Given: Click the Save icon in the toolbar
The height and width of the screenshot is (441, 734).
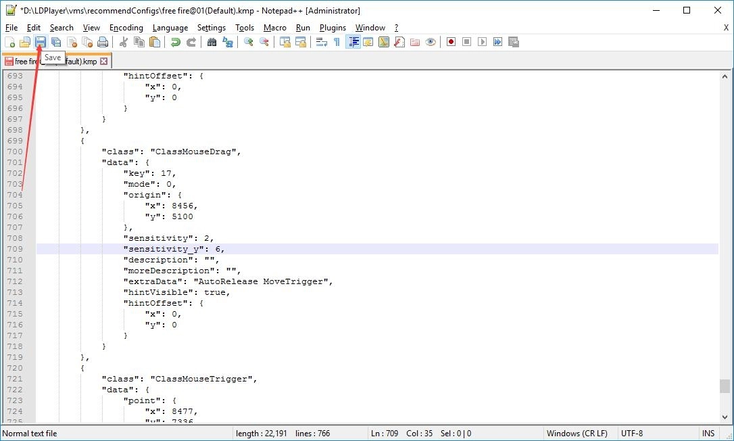Looking at the screenshot, I should coord(41,42).
